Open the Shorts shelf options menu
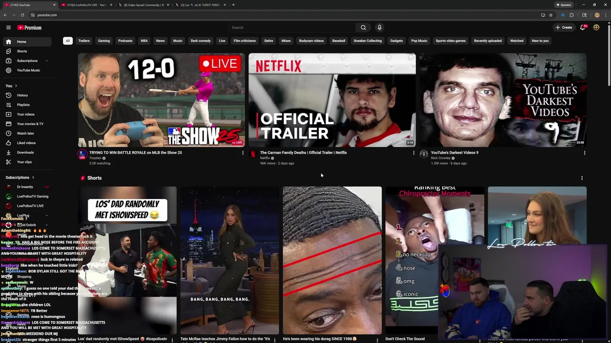This screenshot has height=343, width=611. click(x=581, y=178)
